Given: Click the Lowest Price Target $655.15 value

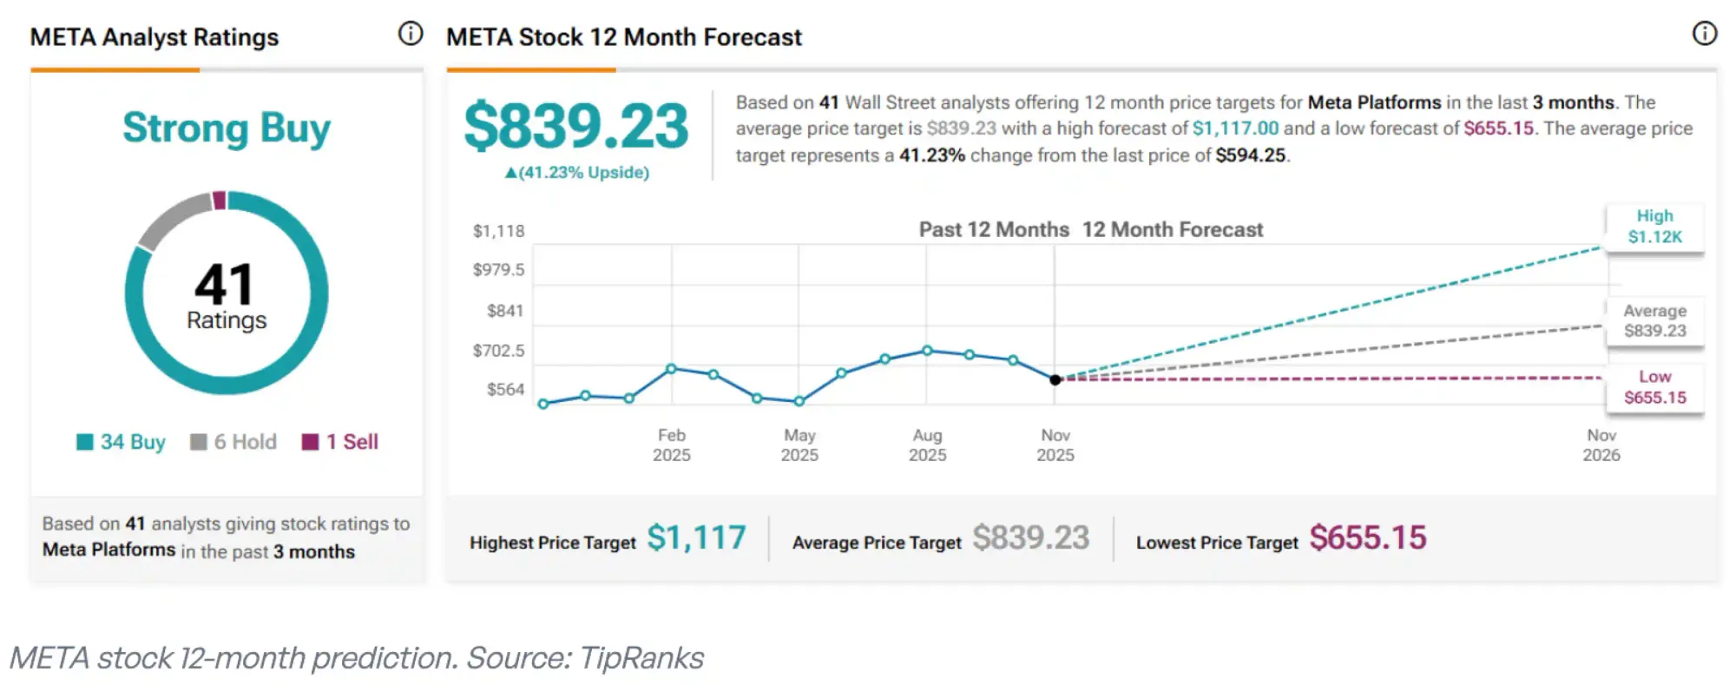Looking at the screenshot, I should (x=1367, y=538).
